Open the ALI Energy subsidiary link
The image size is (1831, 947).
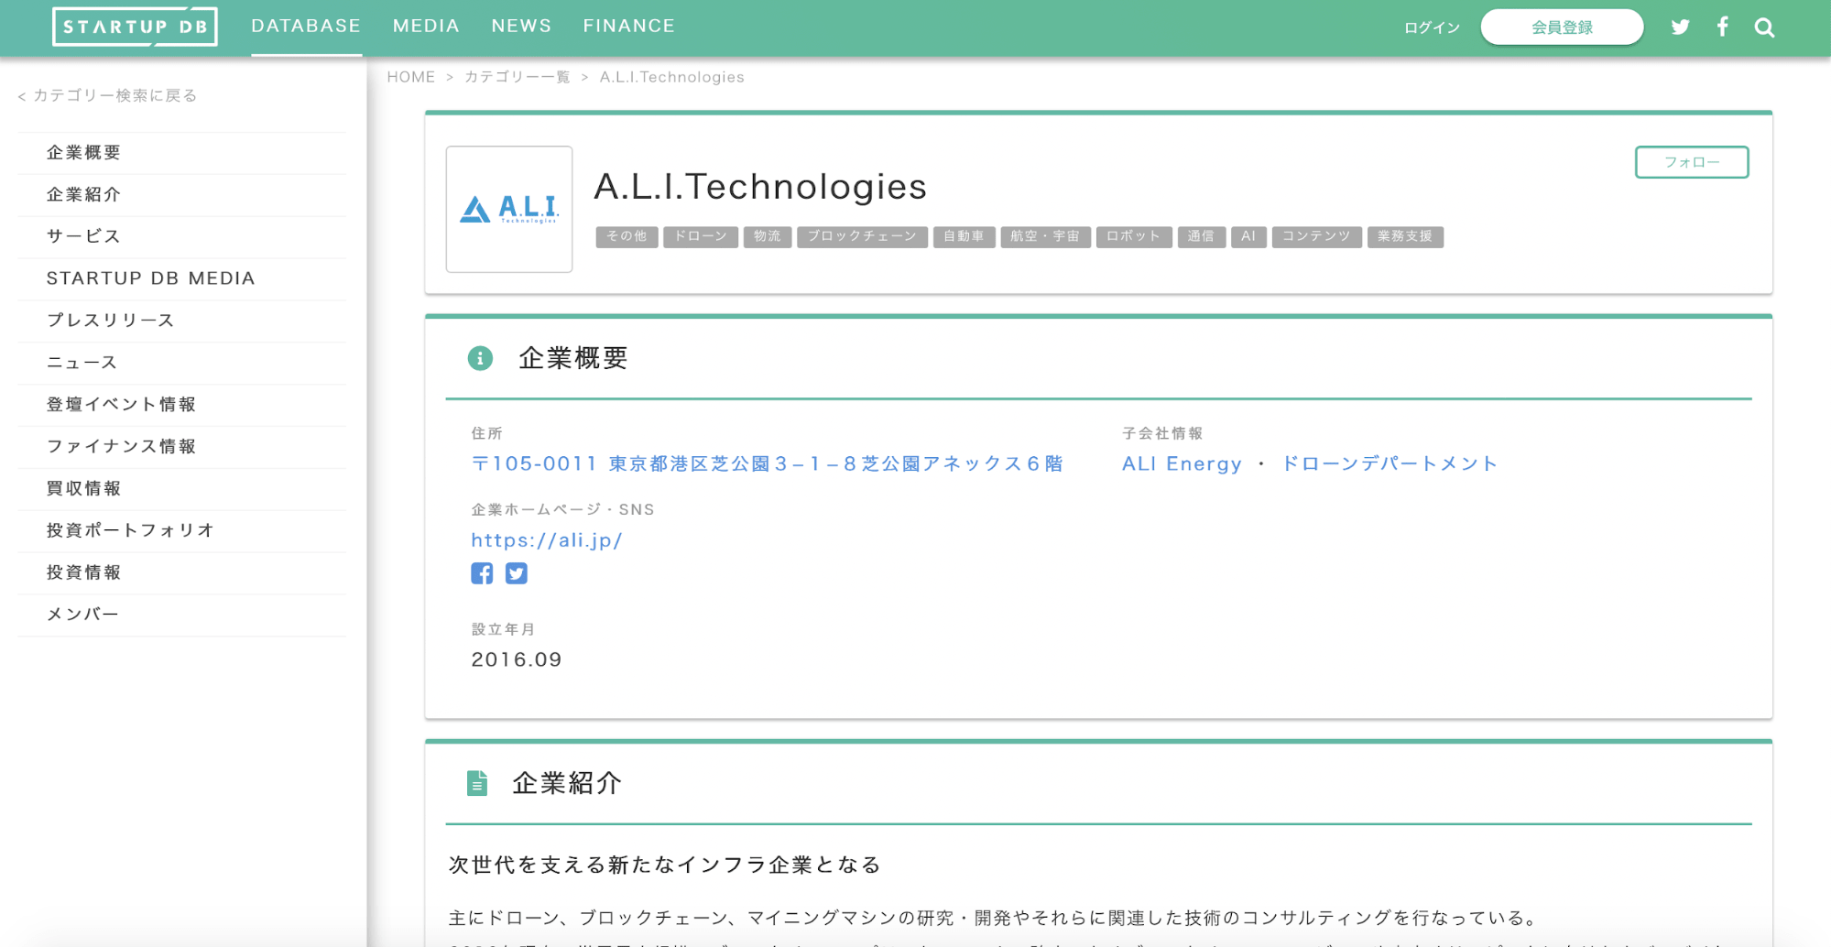pyautogui.click(x=1182, y=463)
